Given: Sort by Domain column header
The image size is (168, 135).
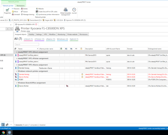Looking at the screenshot, I should pos(137,49).
